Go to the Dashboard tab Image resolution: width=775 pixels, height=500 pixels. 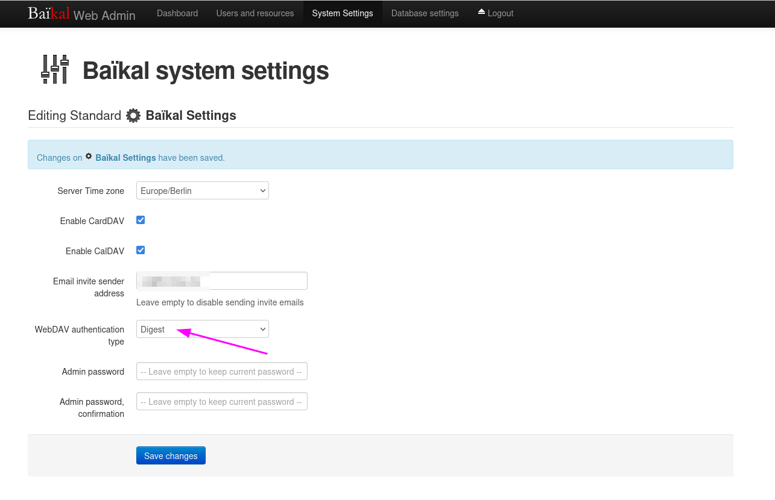177,13
